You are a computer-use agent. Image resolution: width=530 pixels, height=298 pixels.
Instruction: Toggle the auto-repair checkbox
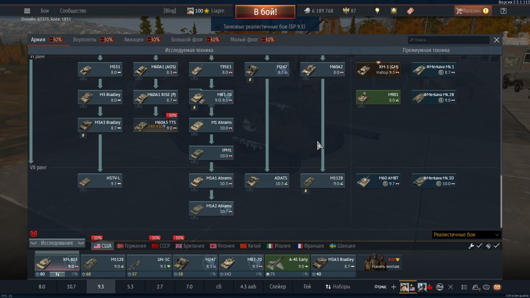tap(479, 246)
